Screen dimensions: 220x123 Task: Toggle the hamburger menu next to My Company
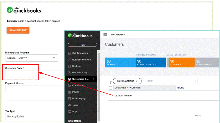point(105,34)
